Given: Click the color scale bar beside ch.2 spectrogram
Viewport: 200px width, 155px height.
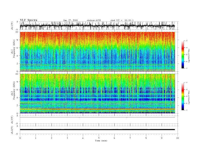Looking at the screenshot, I should click(x=183, y=96).
